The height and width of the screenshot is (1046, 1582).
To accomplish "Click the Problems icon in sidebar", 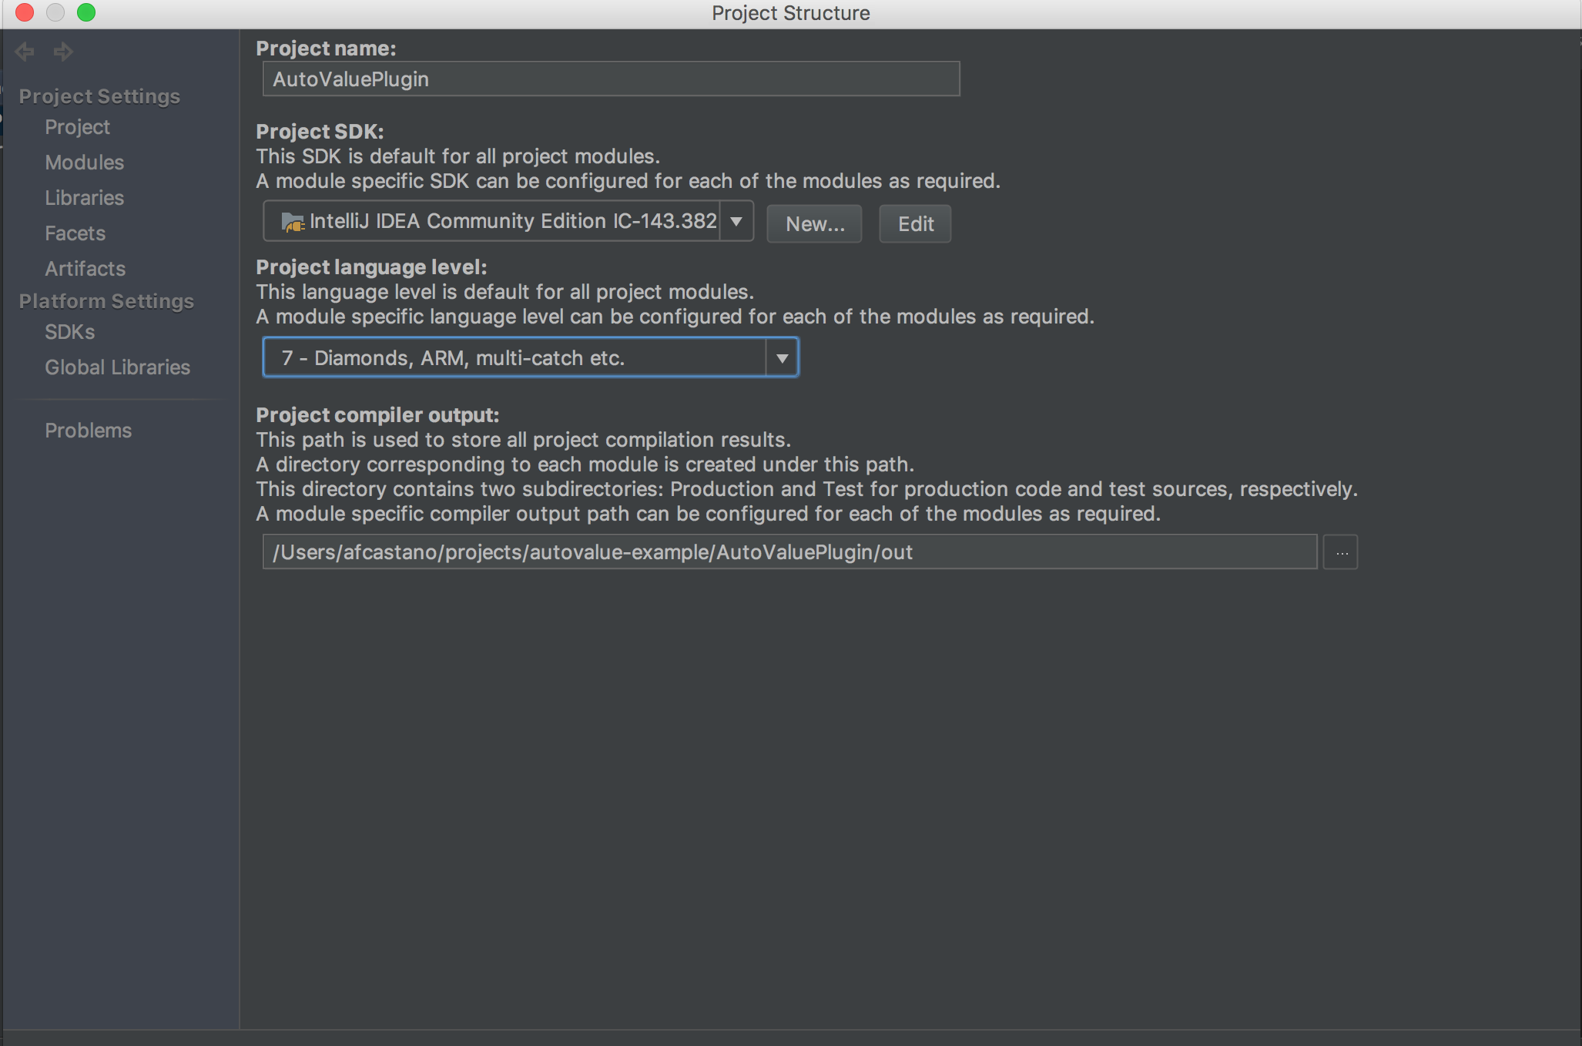I will pyautogui.click(x=86, y=431).
